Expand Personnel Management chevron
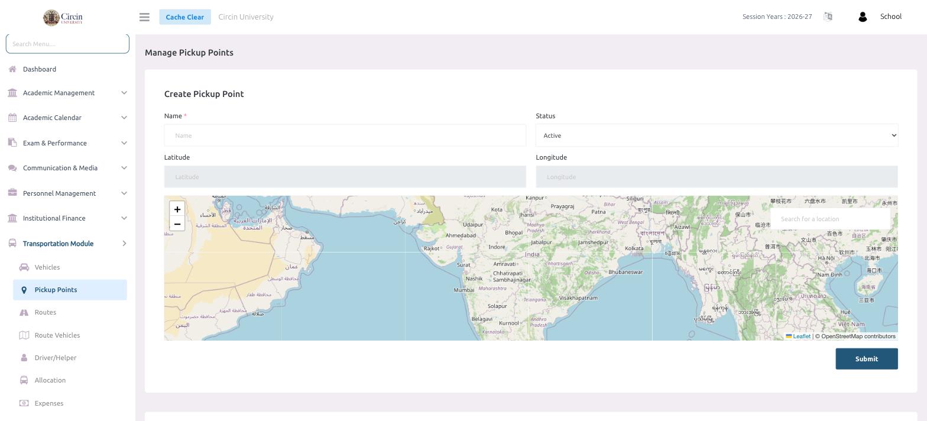This screenshot has height=421, width=927. pos(124,193)
